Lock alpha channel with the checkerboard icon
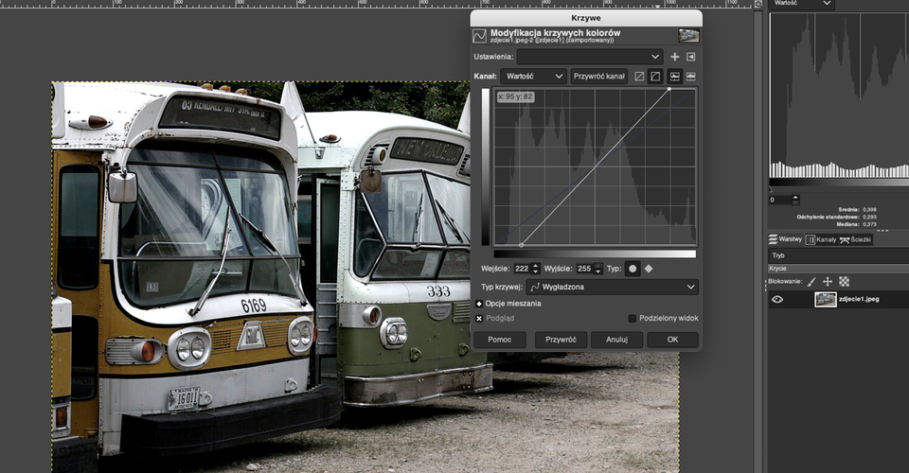The image size is (909, 473). pyautogui.click(x=844, y=281)
